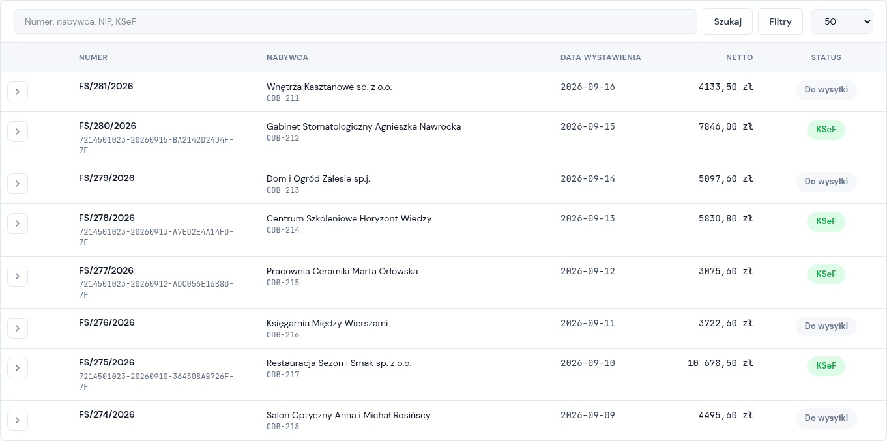887x441 pixels.
Task: Select buyer Wnętrza Kasztanowe sp. z o.o.
Action: [x=329, y=87]
